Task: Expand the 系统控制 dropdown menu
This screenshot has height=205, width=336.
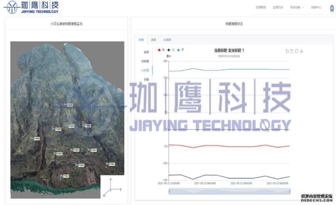Action: click(x=297, y=7)
